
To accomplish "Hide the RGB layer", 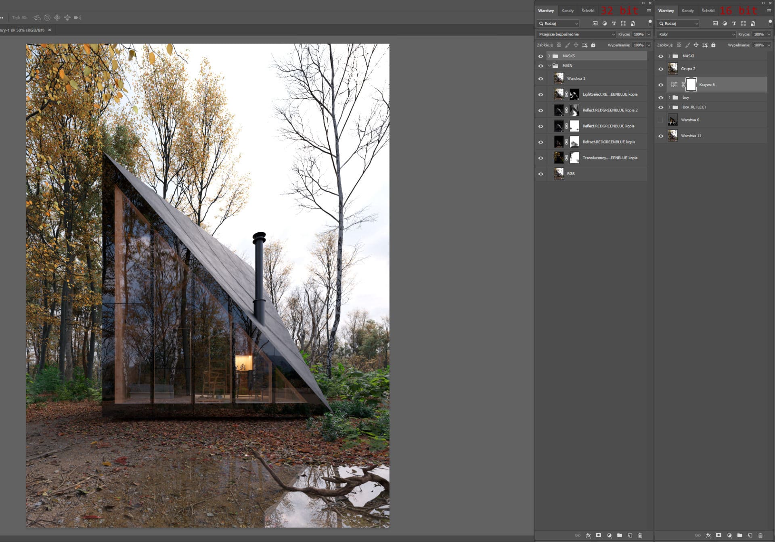I will pos(540,174).
